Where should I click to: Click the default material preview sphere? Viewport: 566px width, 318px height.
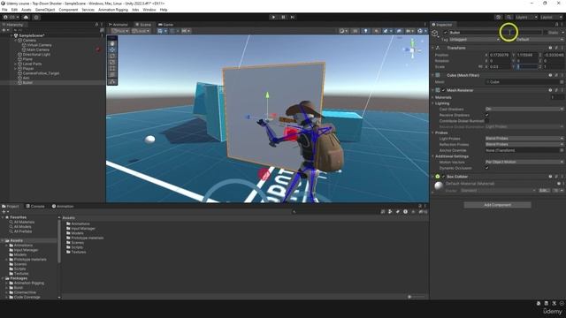[439, 185]
